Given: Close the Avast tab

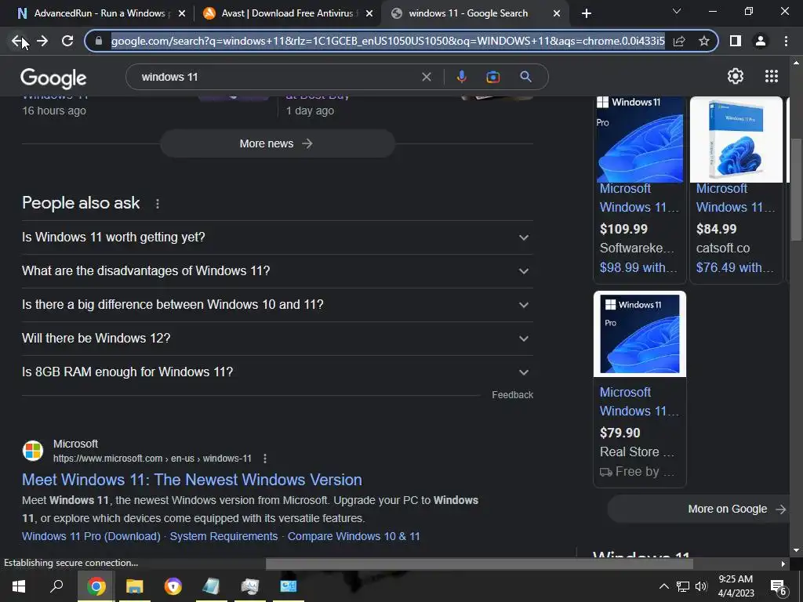Looking at the screenshot, I should pos(369,13).
